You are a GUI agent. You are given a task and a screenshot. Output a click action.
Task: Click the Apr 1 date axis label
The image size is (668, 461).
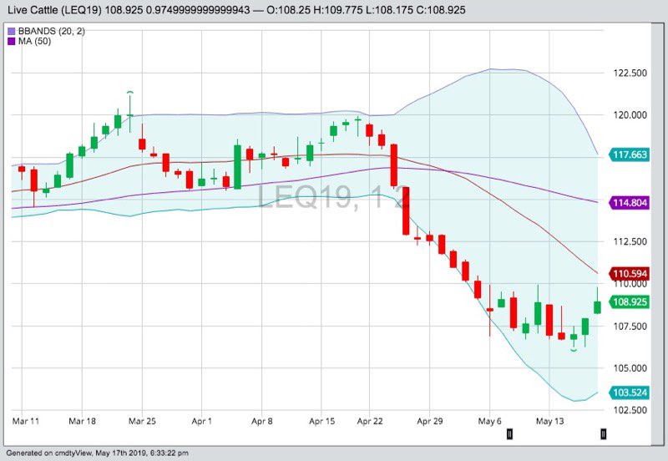coord(201,422)
